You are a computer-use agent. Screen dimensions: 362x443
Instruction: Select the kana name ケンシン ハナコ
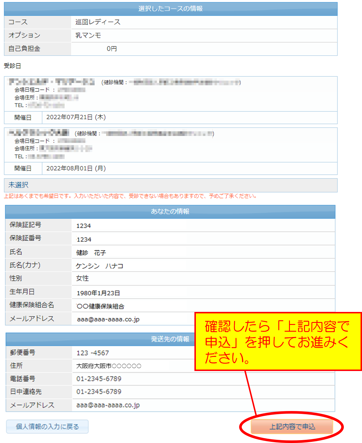click(100, 266)
